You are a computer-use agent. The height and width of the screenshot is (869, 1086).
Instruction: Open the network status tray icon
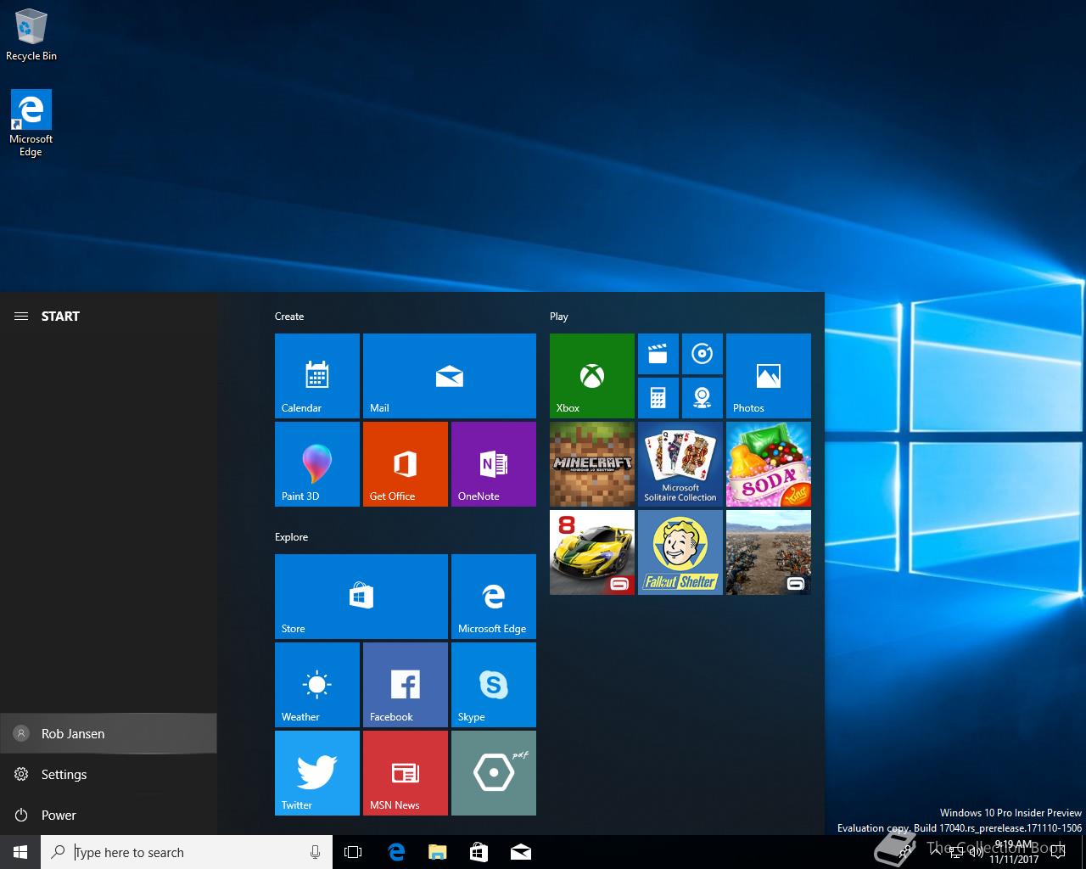click(956, 852)
